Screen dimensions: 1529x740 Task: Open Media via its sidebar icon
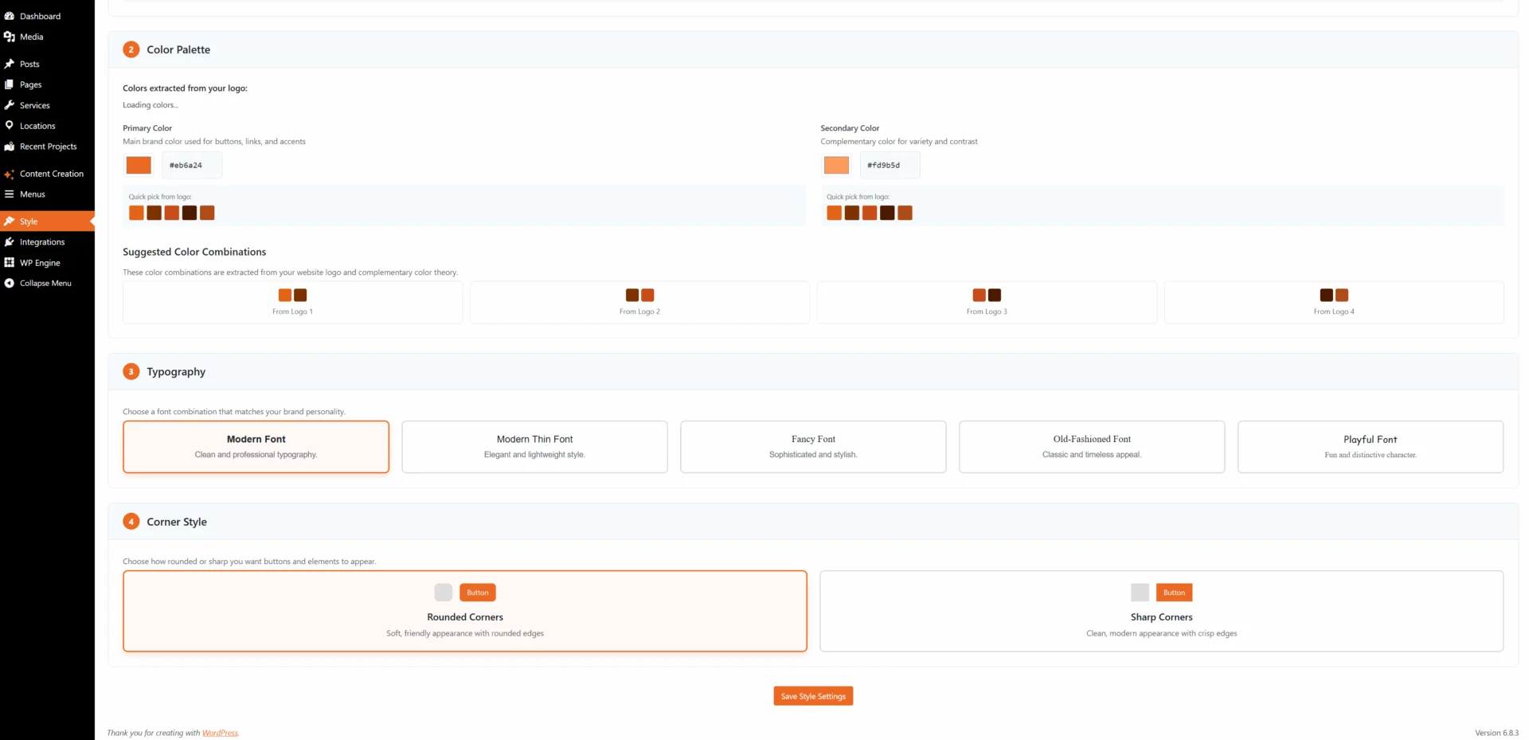click(10, 37)
